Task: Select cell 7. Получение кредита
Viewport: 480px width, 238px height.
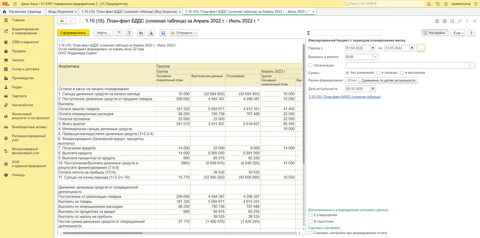Action: pos(106,148)
